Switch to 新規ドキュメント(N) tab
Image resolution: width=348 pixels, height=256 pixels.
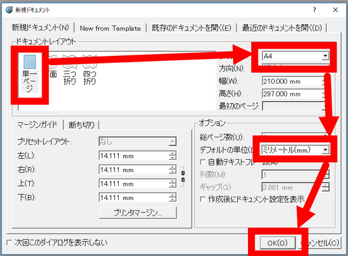click(40, 28)
